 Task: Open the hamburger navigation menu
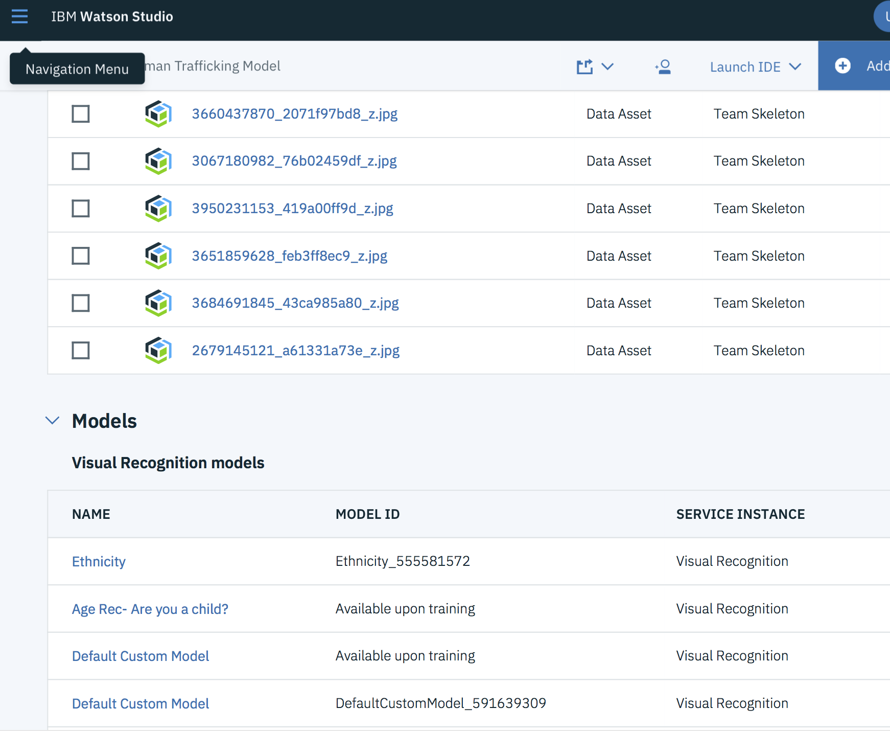coord(19,16)
